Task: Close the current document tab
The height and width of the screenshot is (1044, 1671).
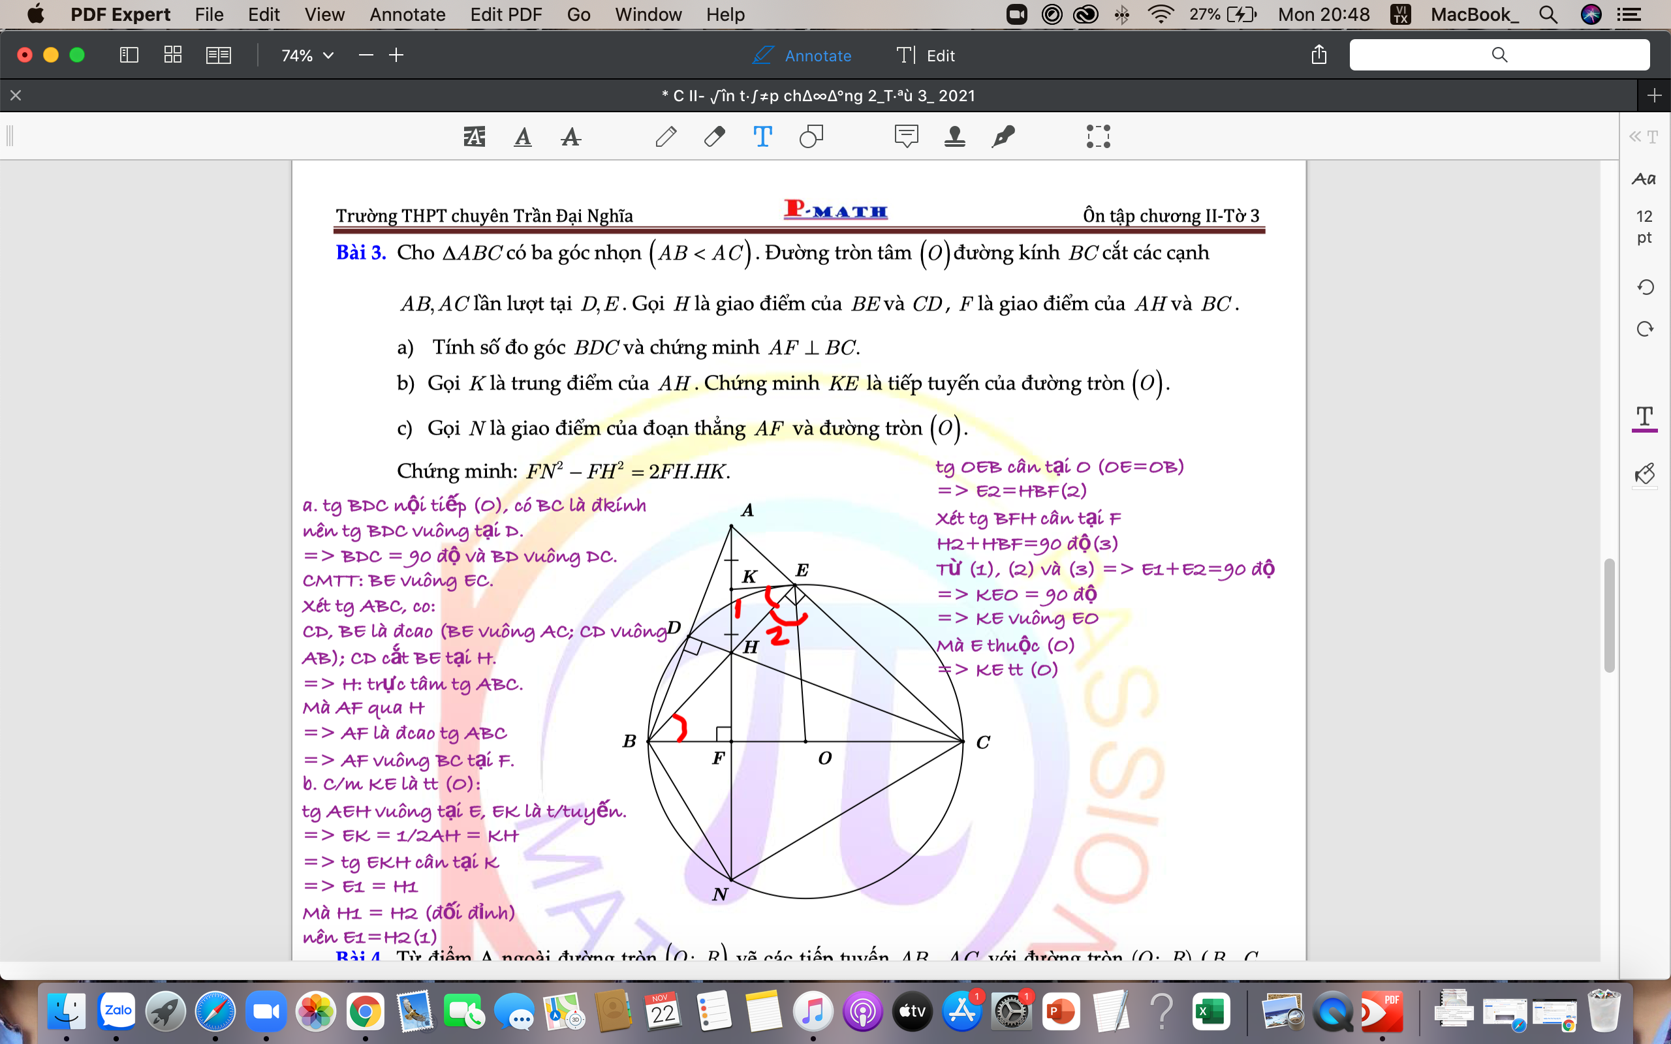Action: click(16, 95)
